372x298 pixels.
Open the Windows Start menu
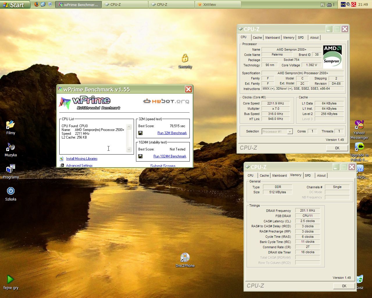(x=15, y=5)
